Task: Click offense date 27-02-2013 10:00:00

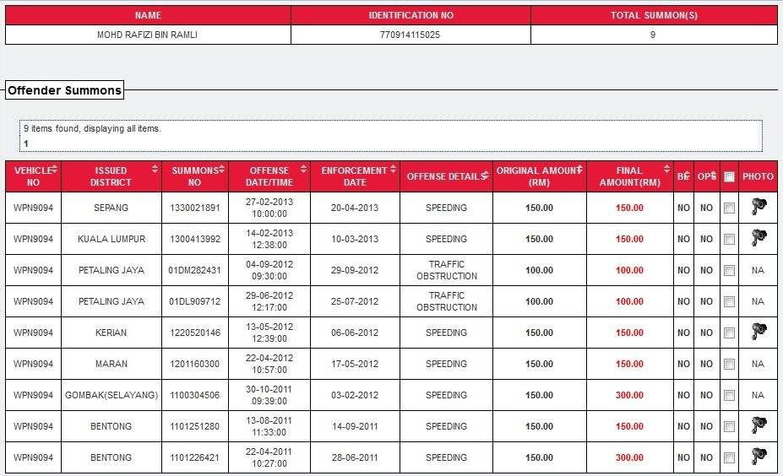Action: (x=269, y=208)
